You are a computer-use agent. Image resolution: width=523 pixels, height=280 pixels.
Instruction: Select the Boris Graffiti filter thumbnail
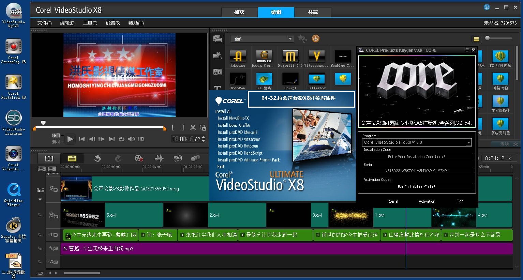[x=264, y=56]
